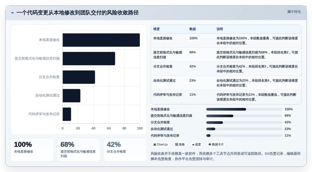This screenshot has width=312, height=172.
Task: Click the 本地直接修改 bar in chart
Action: (101, 40)
